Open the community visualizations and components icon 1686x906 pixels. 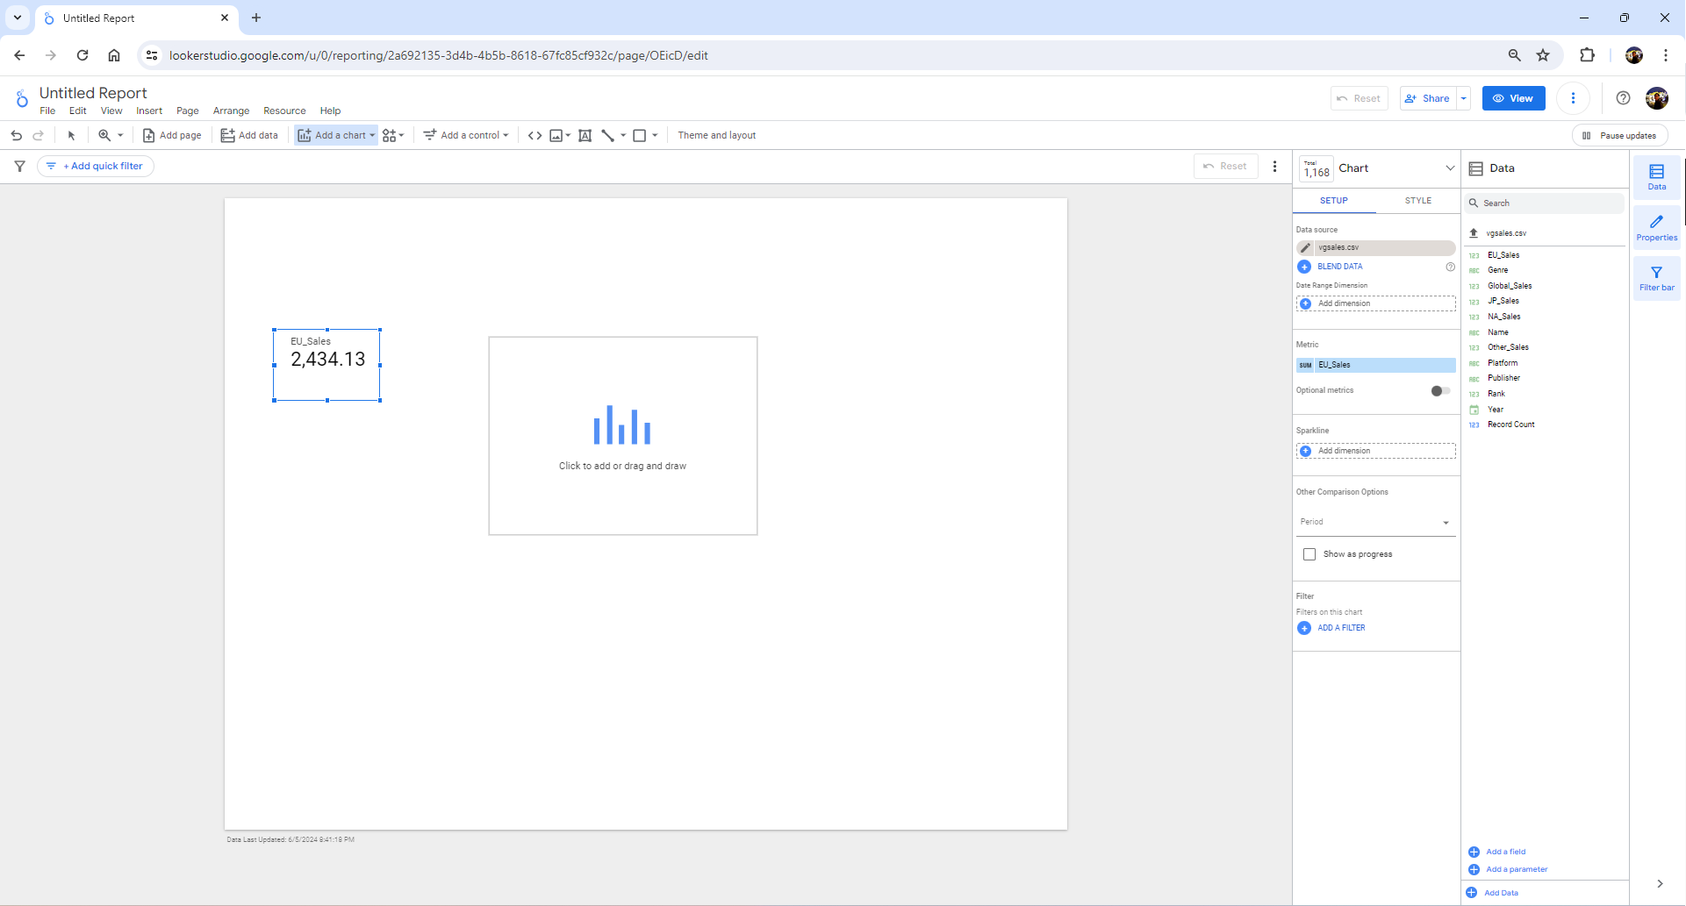392,135
